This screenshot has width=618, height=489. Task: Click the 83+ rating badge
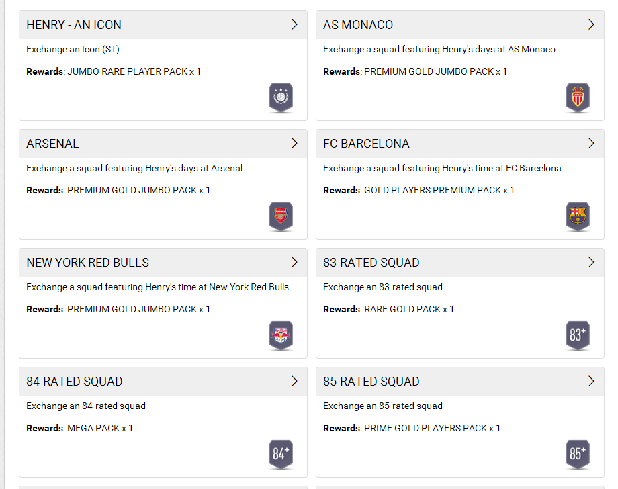tap(578, 336)
